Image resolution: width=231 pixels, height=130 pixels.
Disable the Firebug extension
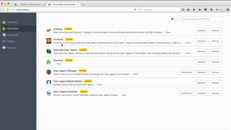point(201,30)
